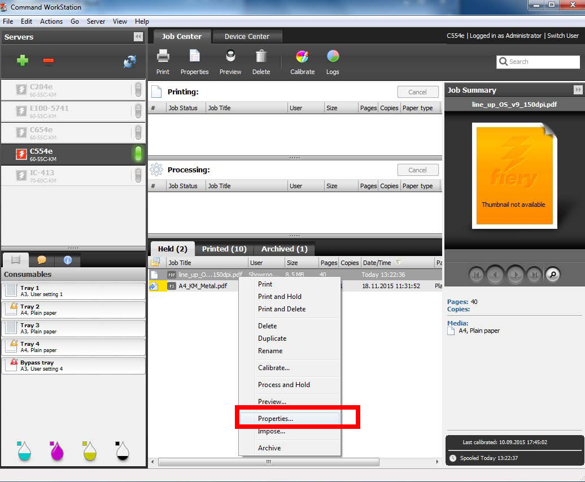Click in the Search input field

click(x=542, y=62)
